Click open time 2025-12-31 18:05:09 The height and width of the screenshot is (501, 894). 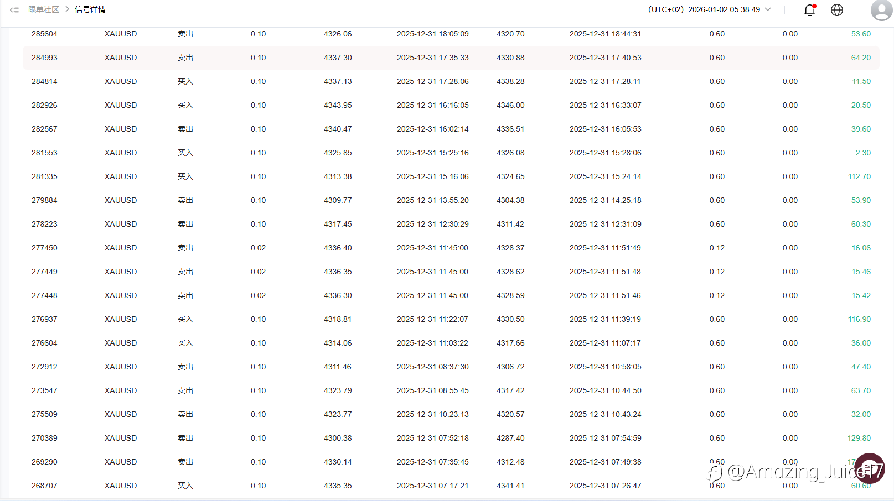pos(433,34)
